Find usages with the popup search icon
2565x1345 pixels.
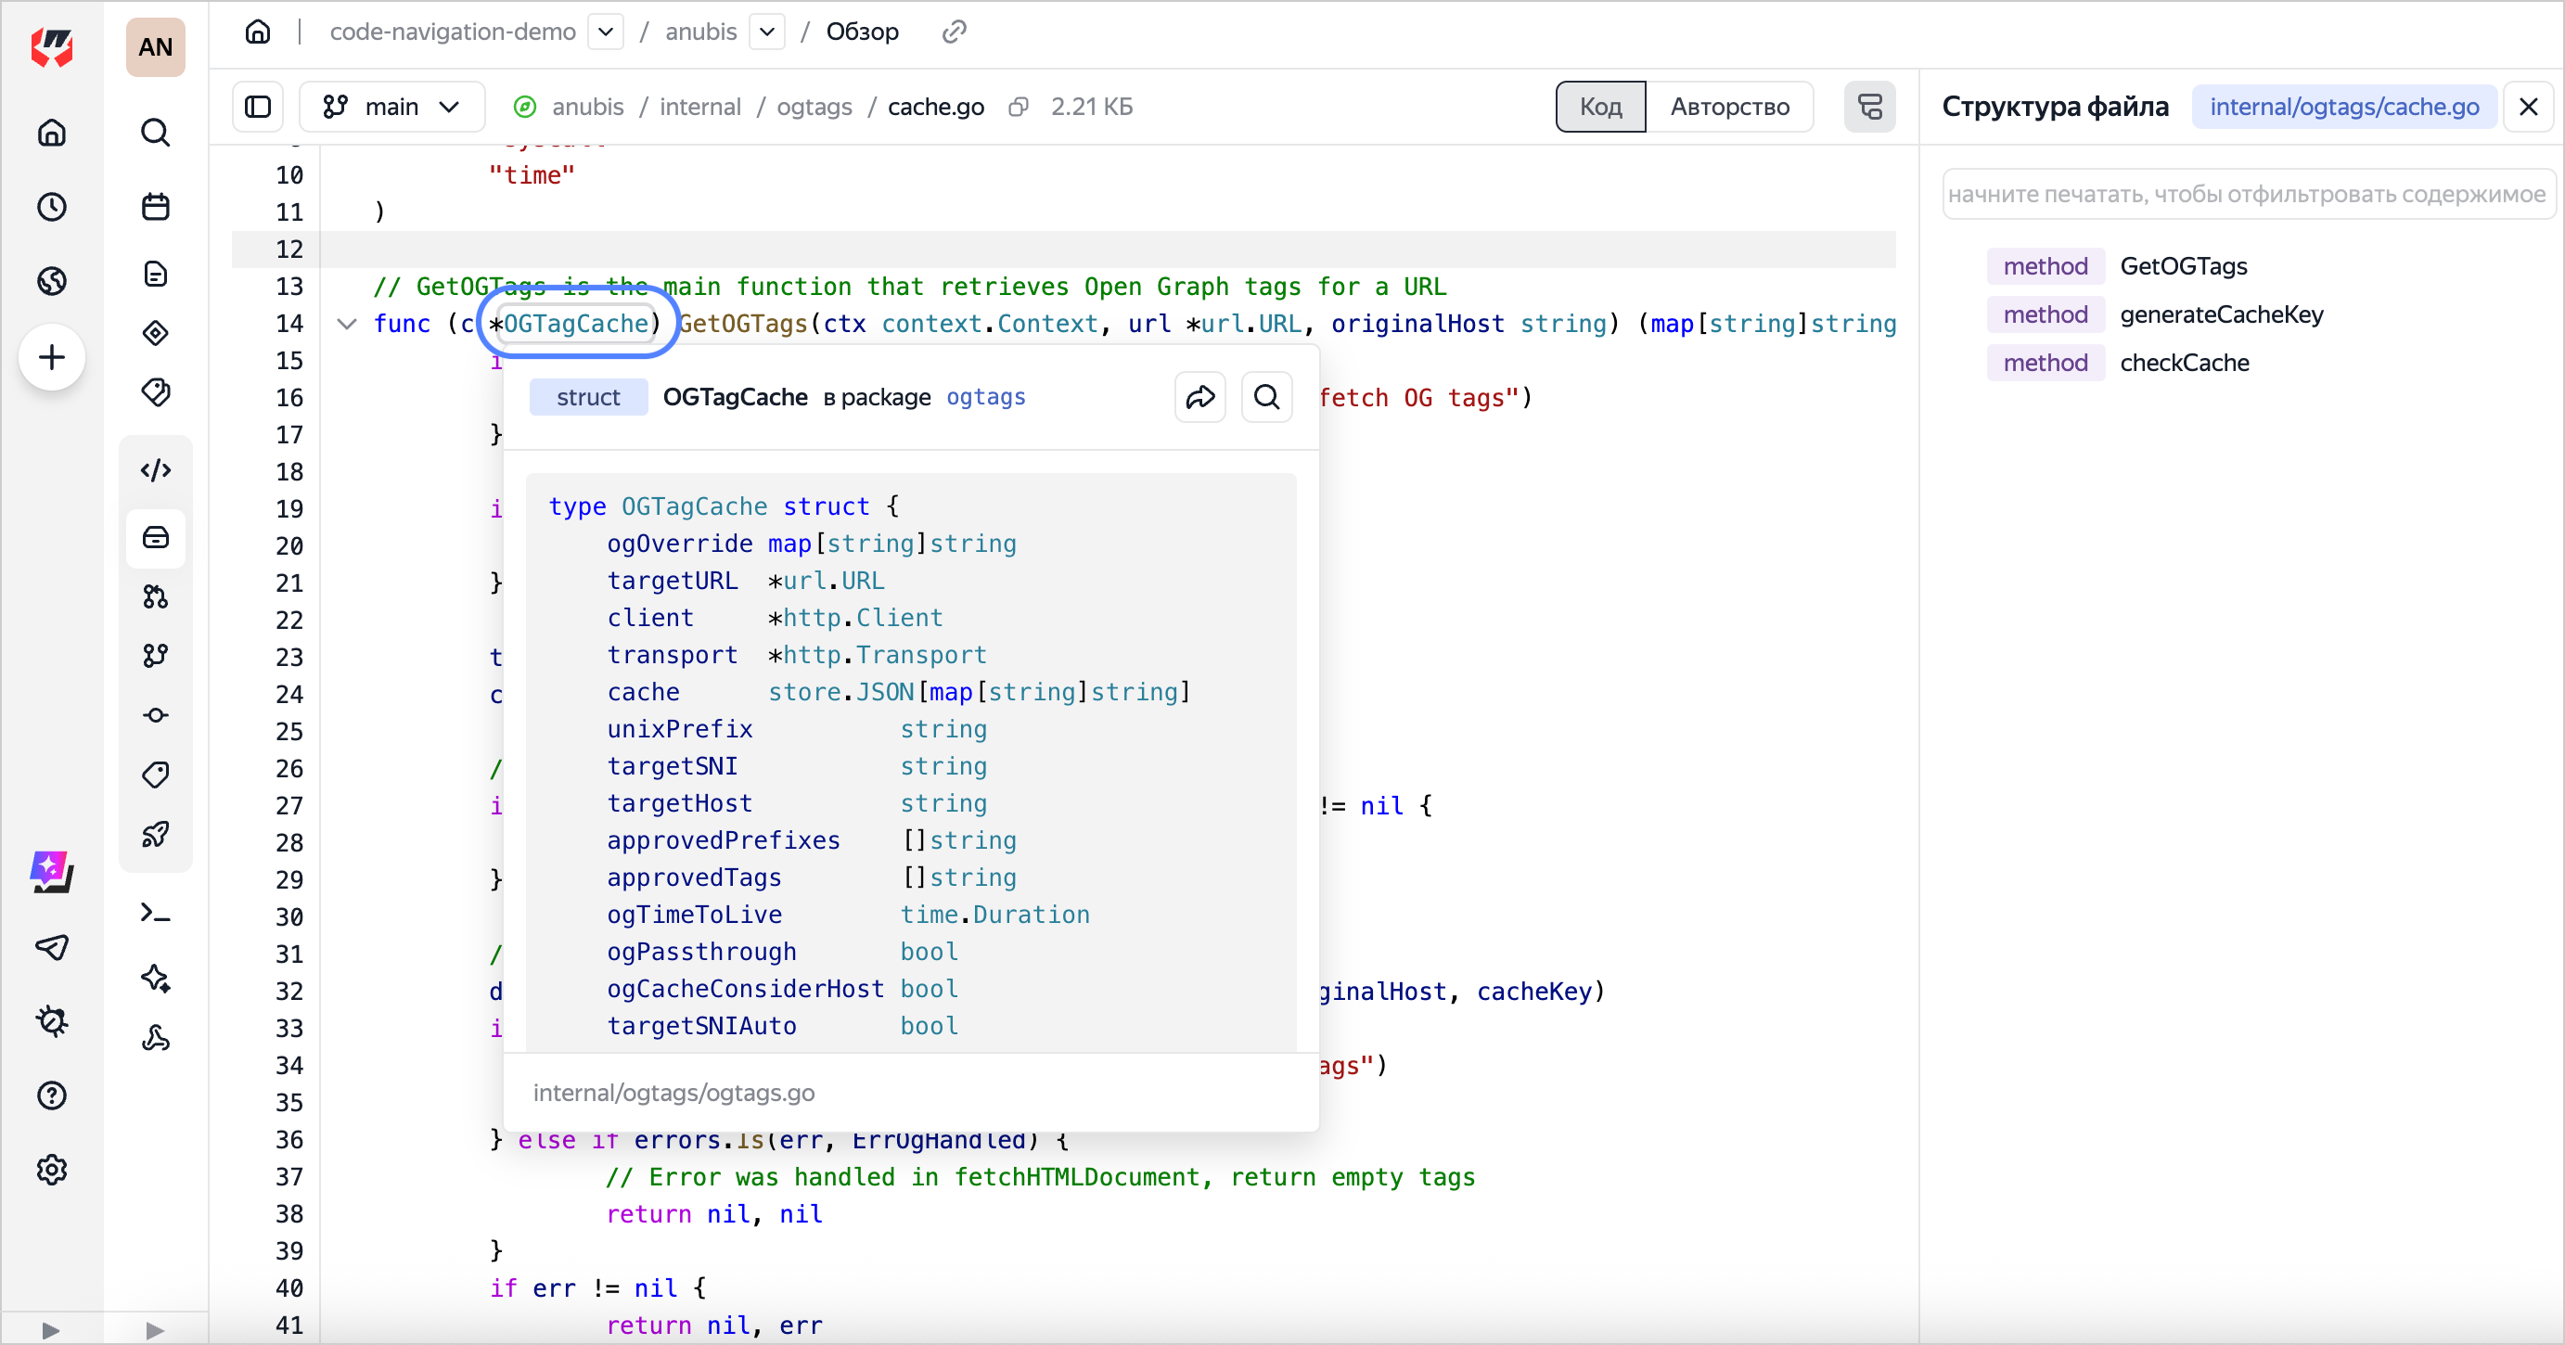coord(1265,397)
